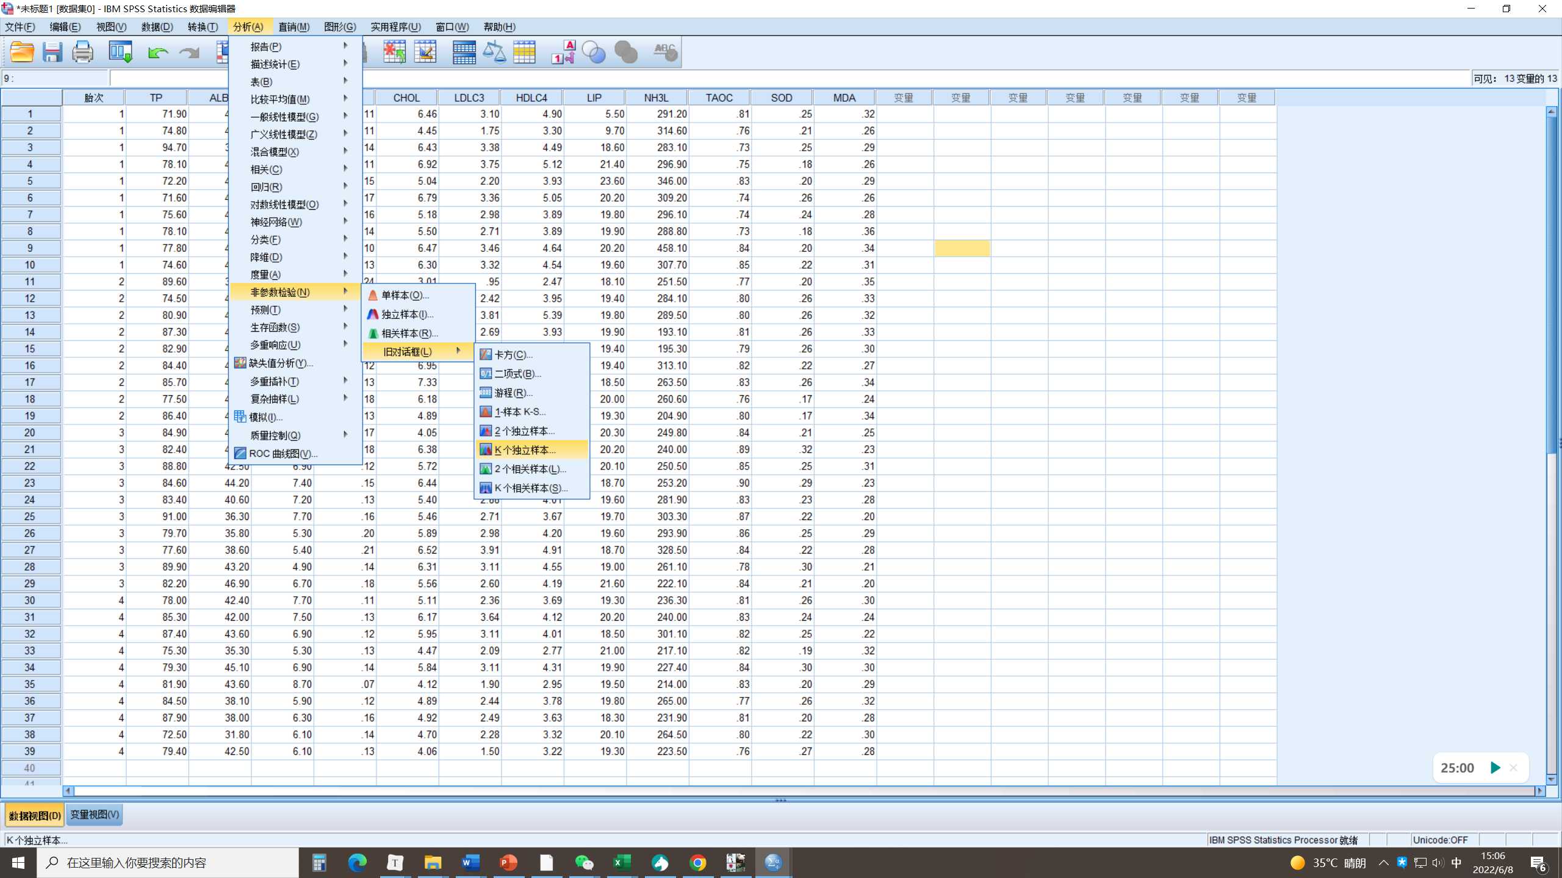1562x878 pixels.
Task: Expand Regression (回归) submenu
Action: click(x=295, y=187)
